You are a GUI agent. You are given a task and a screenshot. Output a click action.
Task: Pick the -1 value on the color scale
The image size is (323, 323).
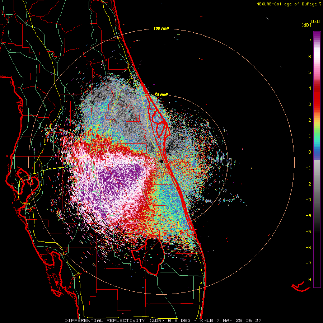click(x=308, y=168)
